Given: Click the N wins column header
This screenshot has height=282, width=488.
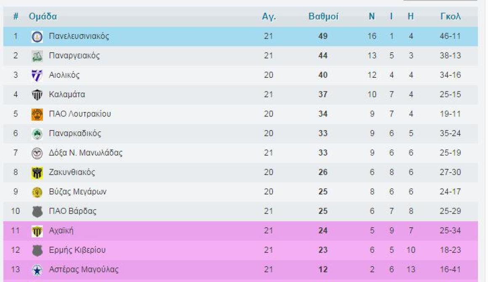Looking at the screenshot, I should click(371, 16).
